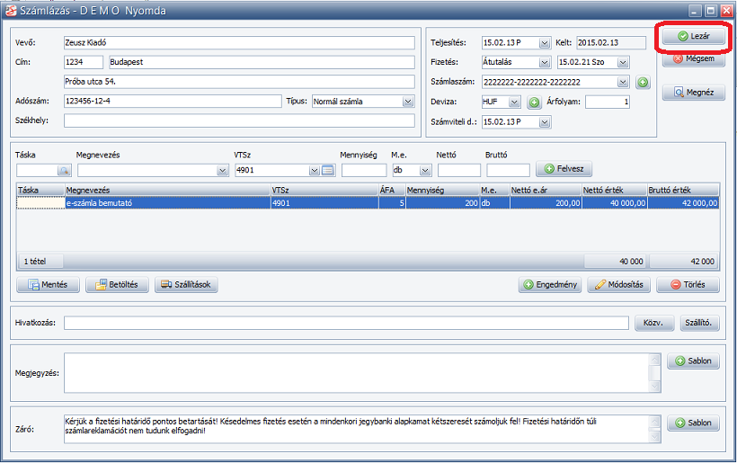Click the empty Székhely field
The image size is (737, 463).
(239, 120)
